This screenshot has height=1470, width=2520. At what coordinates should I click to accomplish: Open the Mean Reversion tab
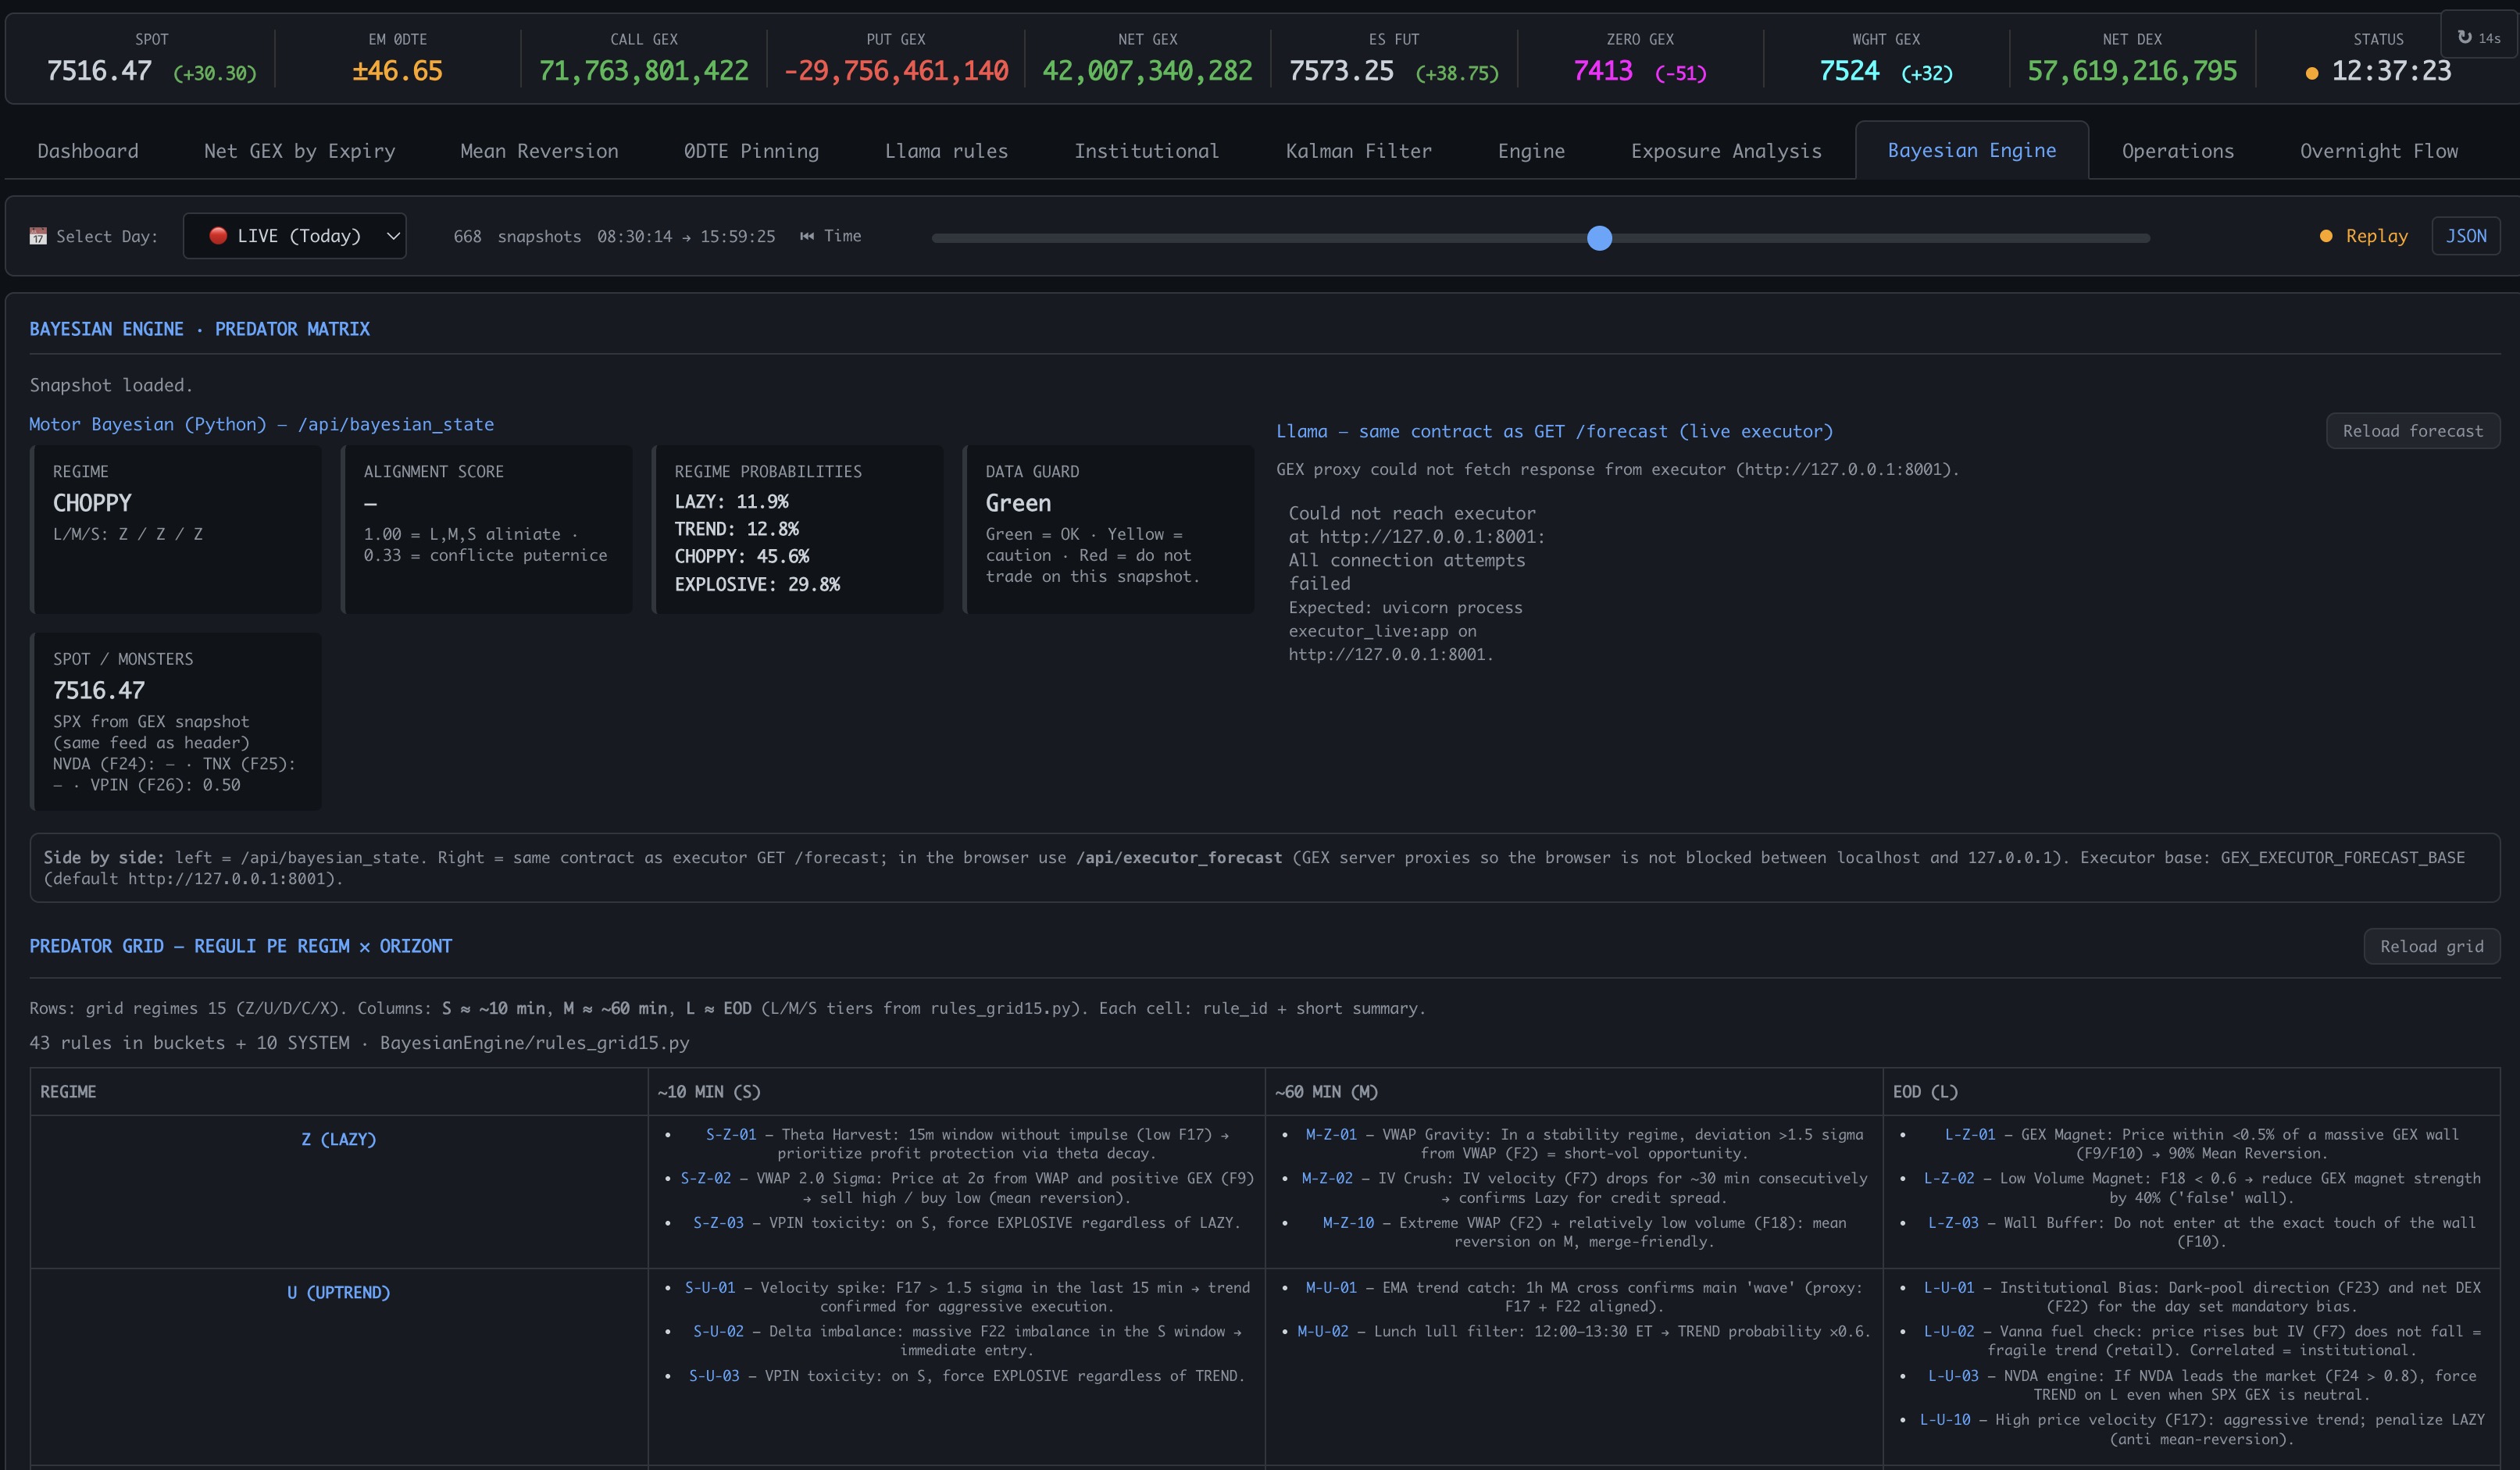(539, 151)
